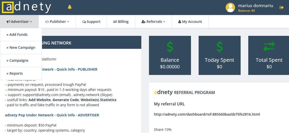Click the support@adnety.com support line

coord(59,95)
